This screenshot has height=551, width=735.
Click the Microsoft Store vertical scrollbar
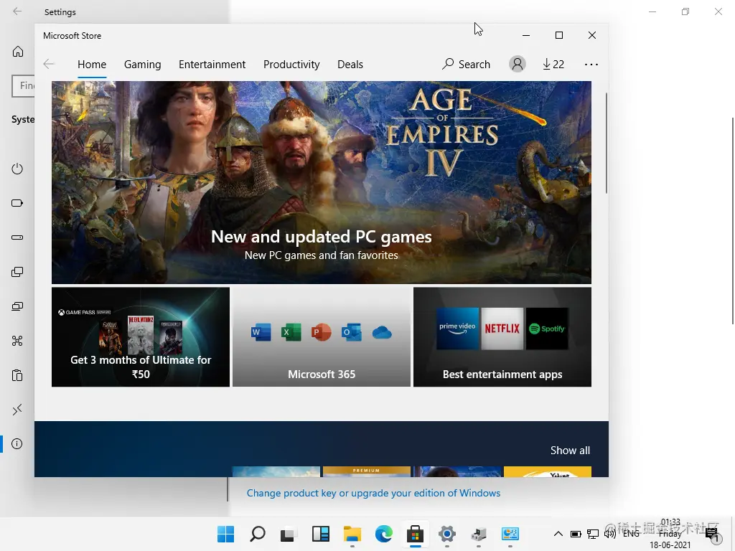pos(606,143)
